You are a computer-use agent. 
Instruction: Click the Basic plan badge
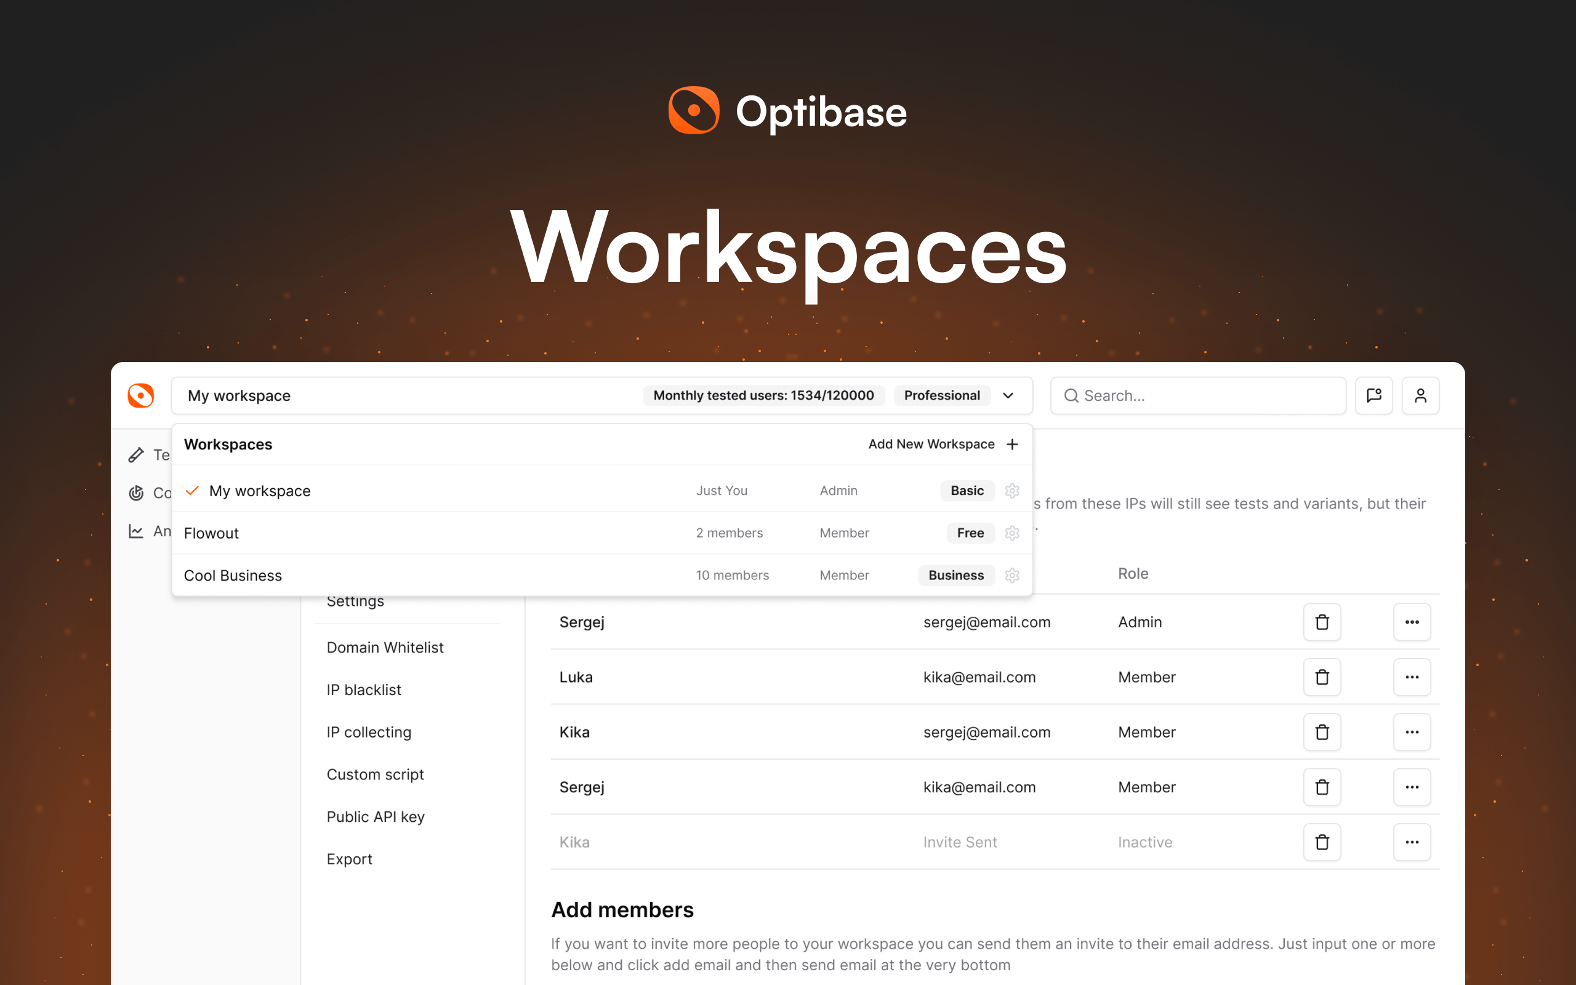[x=967, y=491]
